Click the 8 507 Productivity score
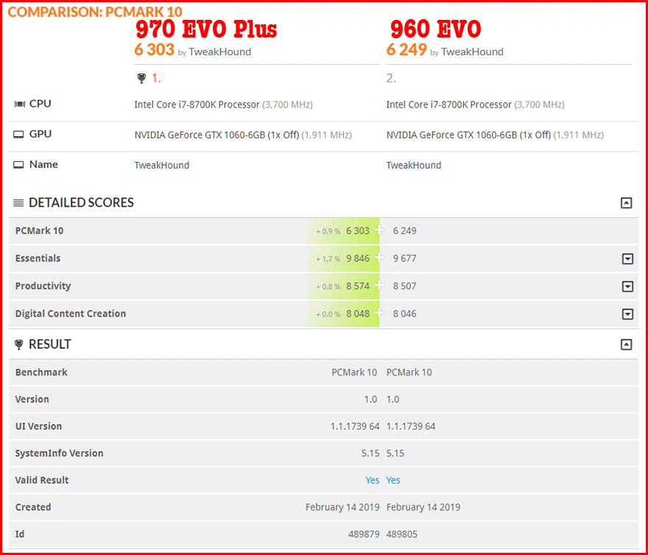 [404, 286]
